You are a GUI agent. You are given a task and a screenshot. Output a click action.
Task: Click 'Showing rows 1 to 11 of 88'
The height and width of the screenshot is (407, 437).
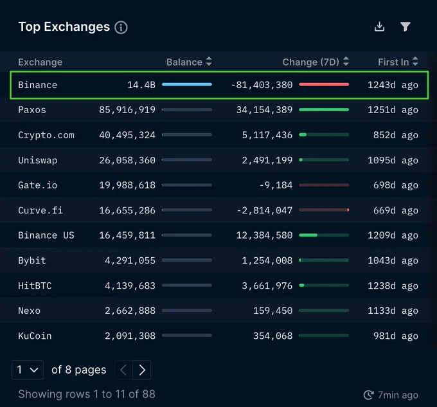(x=87, y=394)
